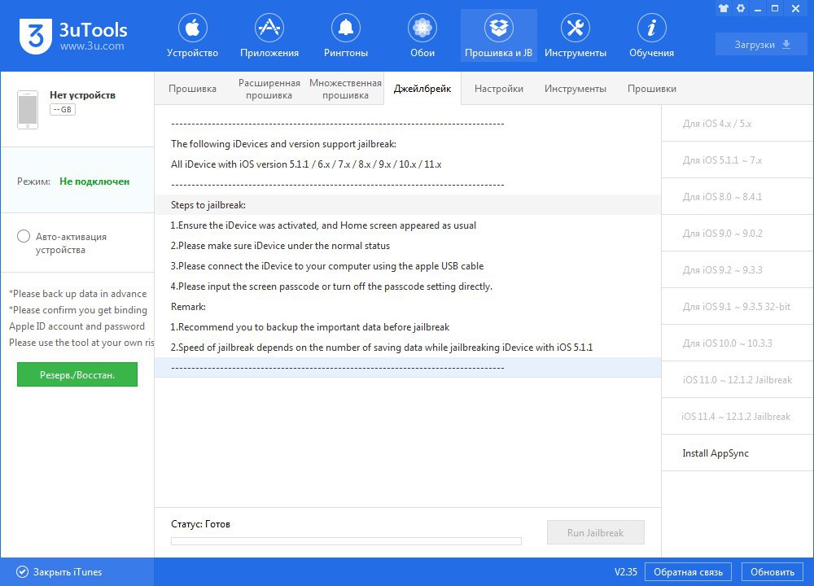Select Для iOS 9.2 ~ 9.3.3 option
Image resolution: width=814 pixels, height=586 pixels.
pyautogui.click(x=737, y=270)
